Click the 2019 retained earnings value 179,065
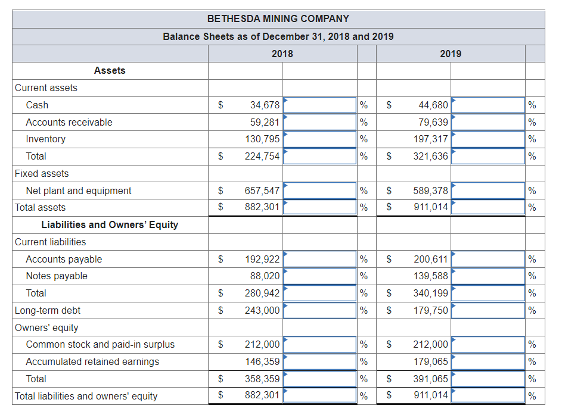 point(431,361)
